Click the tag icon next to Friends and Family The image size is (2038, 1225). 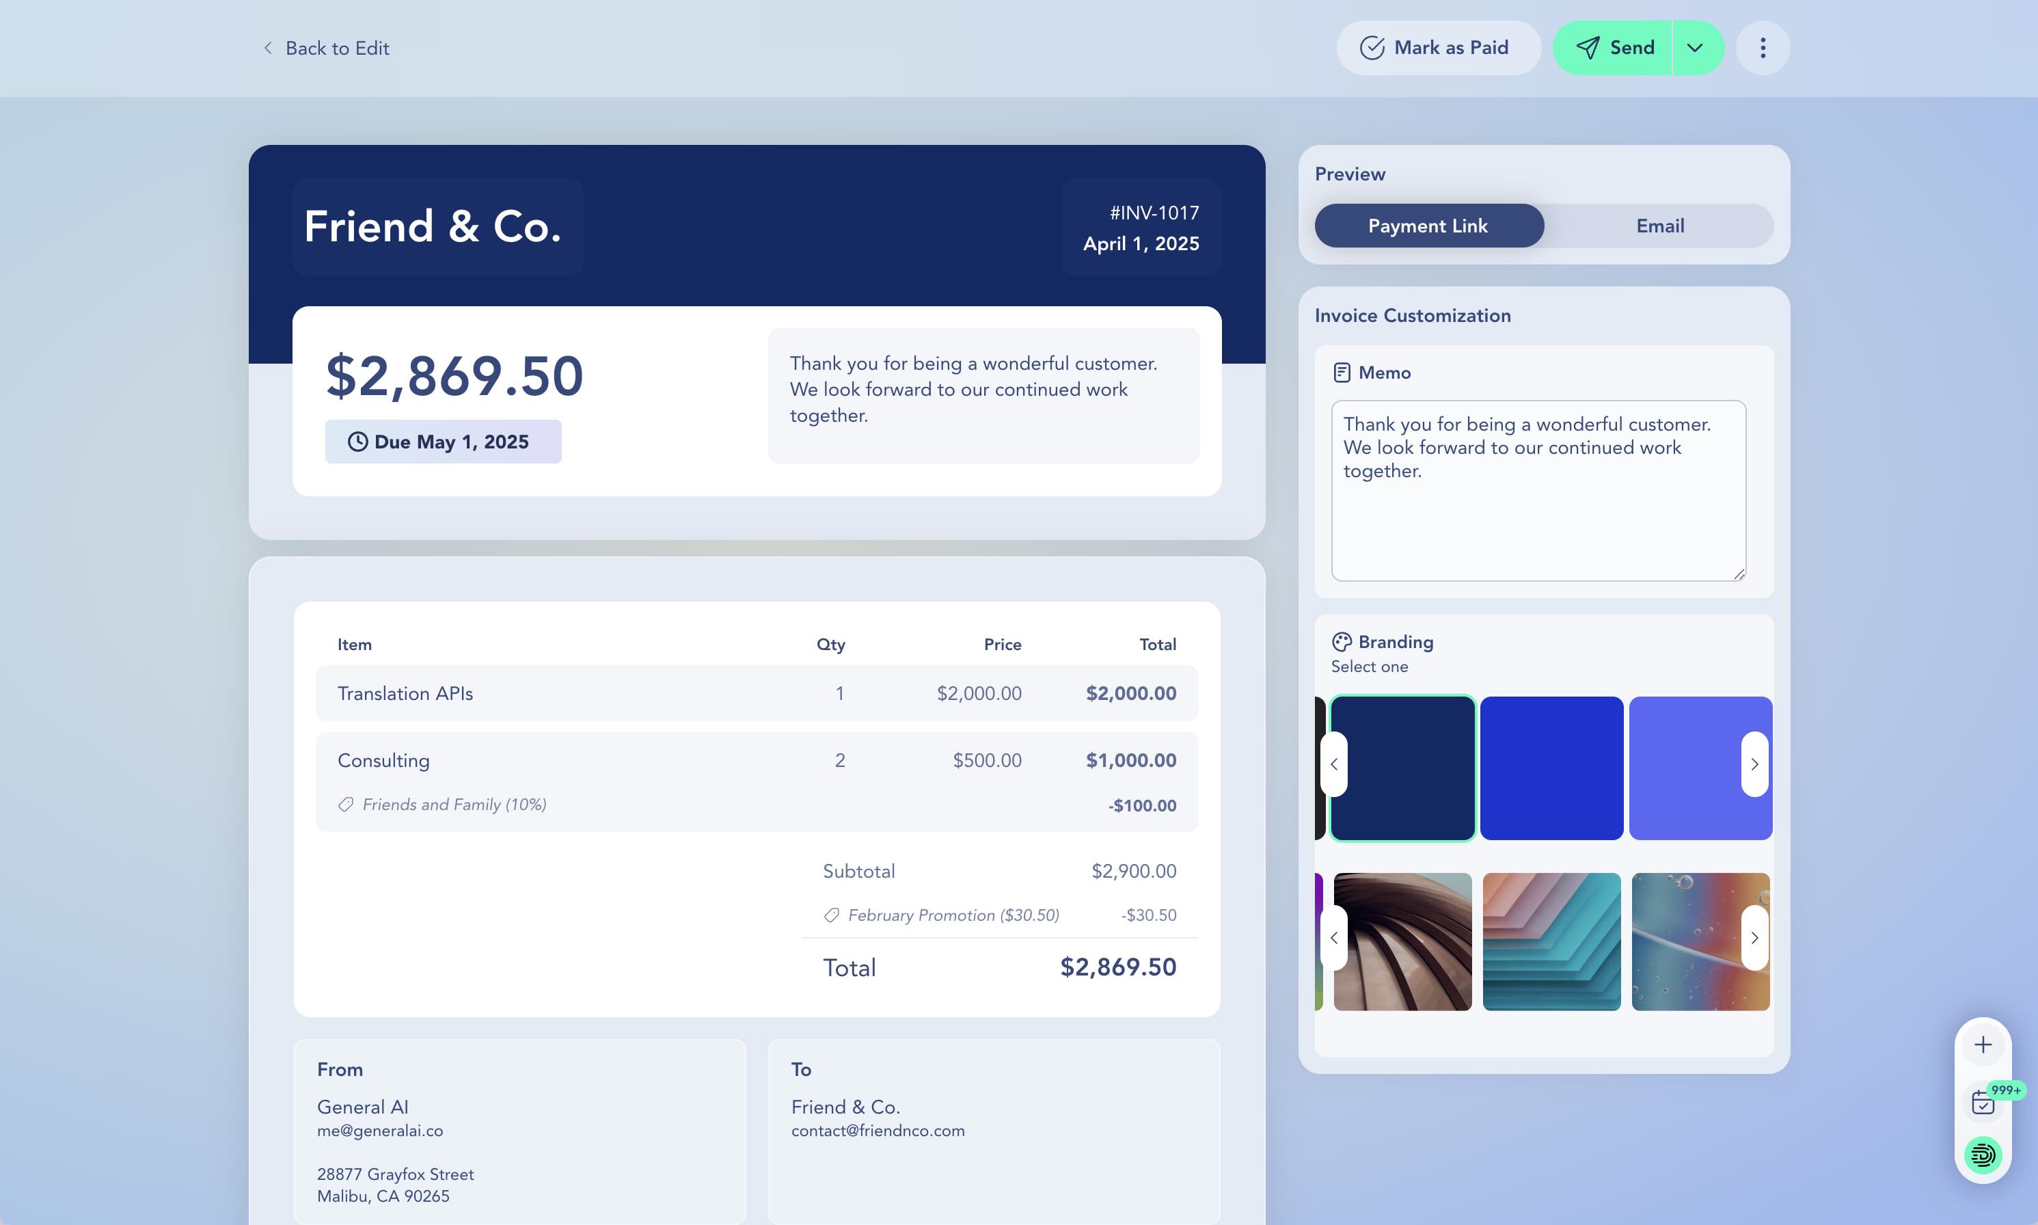click(346, 804)
